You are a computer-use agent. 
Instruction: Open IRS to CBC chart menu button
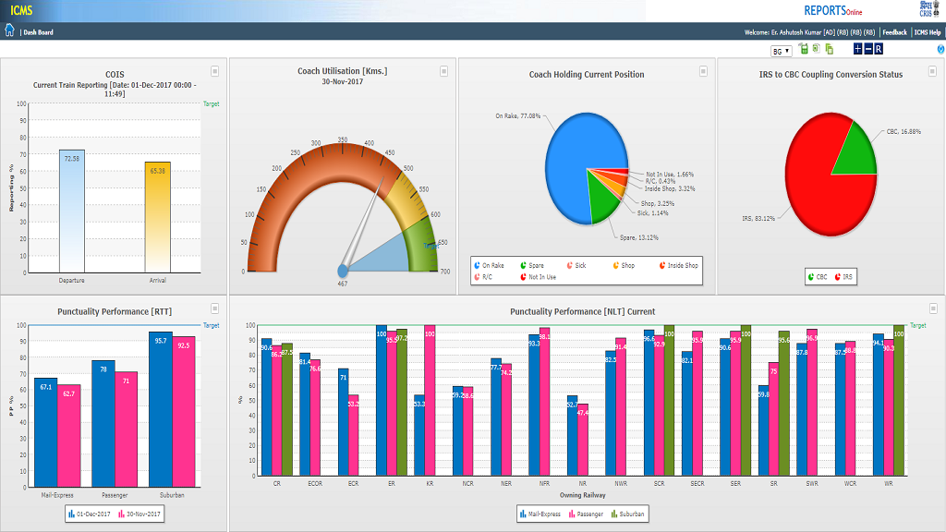pyautogui.click(x=932, y=71)
